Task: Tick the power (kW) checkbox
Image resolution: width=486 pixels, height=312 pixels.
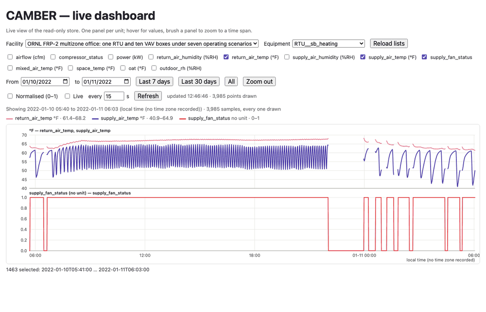Action: click(111, 57)
